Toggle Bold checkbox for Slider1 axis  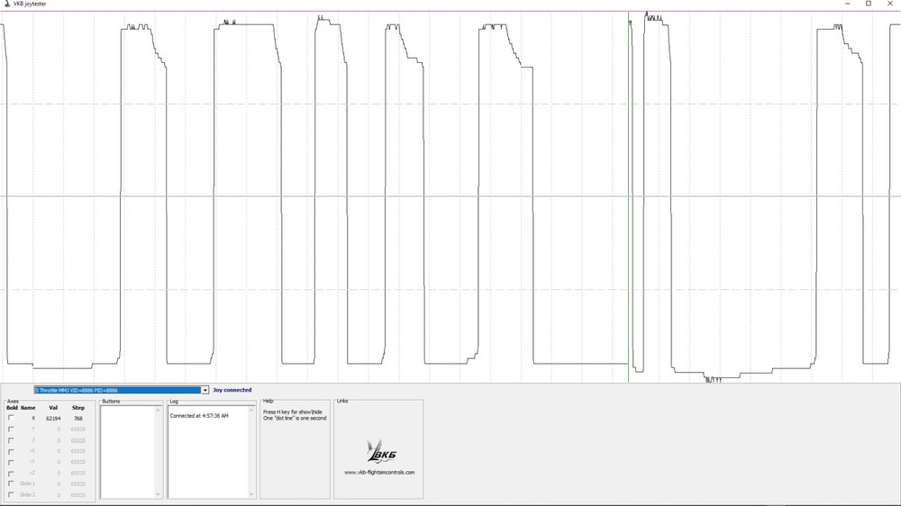coord(11,483)
